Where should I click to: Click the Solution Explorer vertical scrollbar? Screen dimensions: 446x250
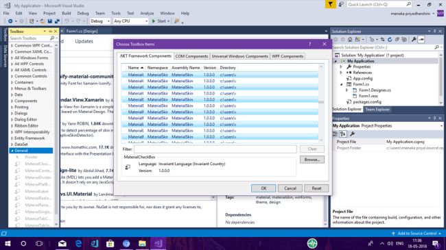[441, 78]
